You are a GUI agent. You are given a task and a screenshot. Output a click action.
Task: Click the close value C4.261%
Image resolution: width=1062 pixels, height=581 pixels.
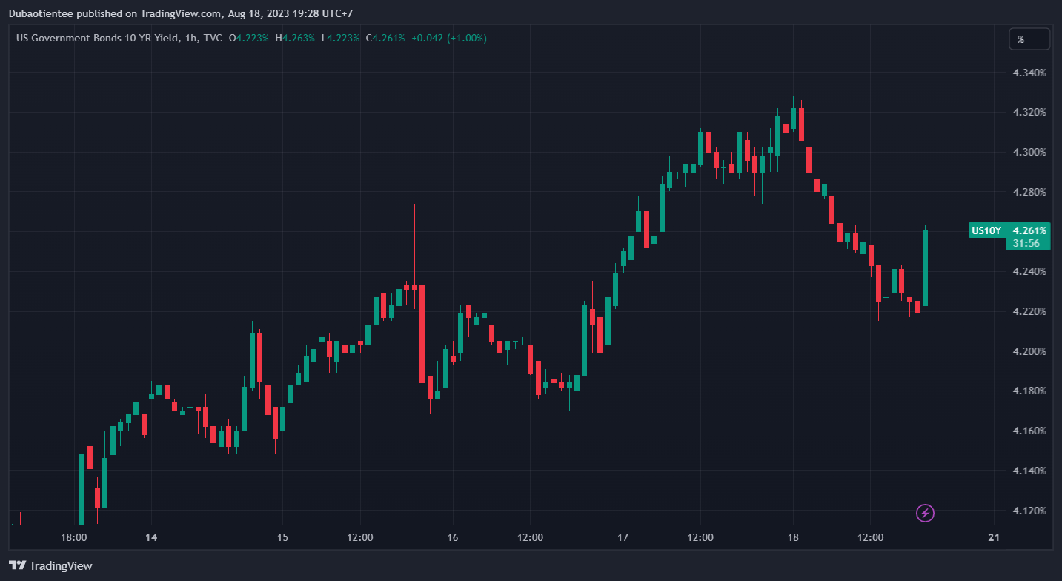tap(388, 38)
